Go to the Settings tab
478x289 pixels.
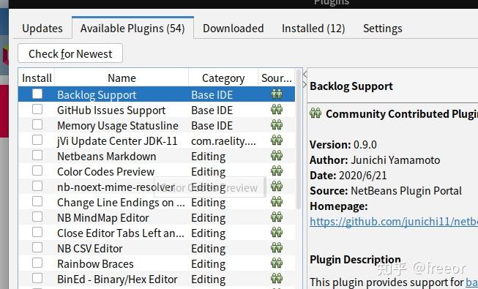[x=383, y=29]
